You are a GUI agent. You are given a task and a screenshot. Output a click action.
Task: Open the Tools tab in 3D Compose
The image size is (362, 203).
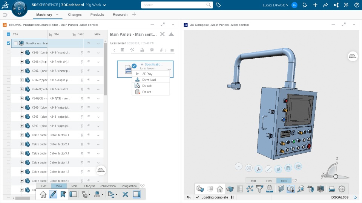pos(284,181)
